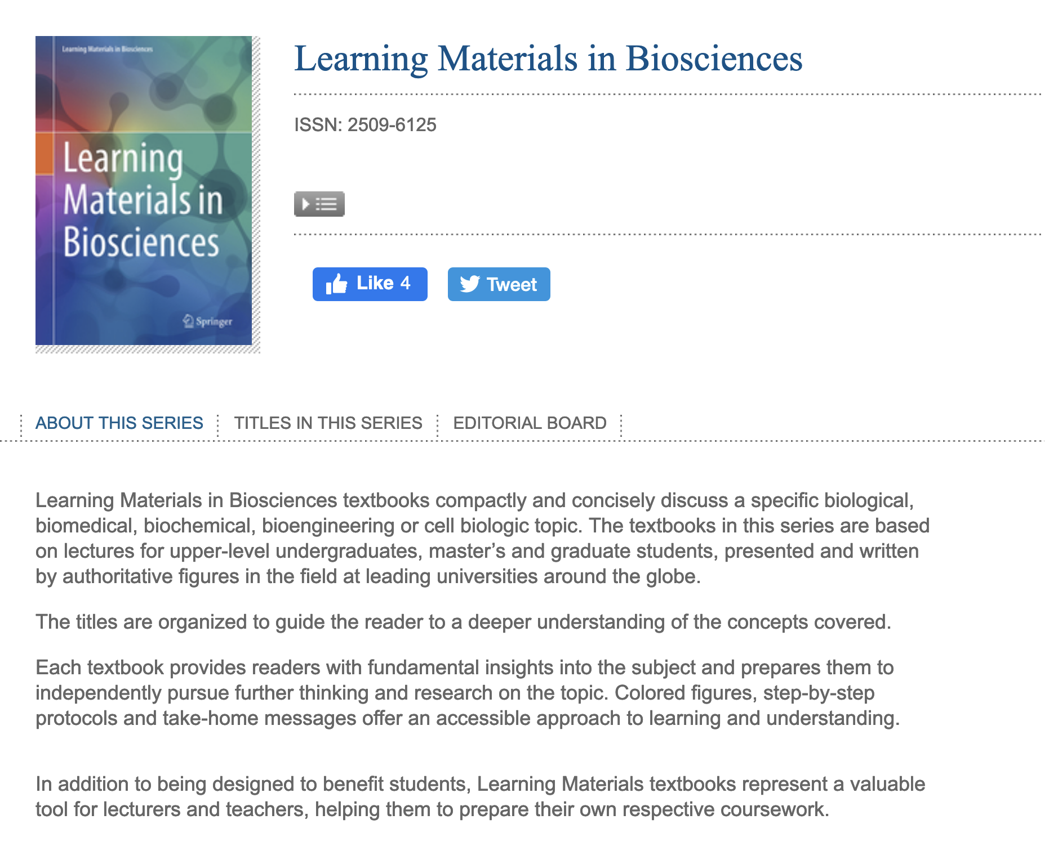Click the Like count number 4

coord(405,283)
